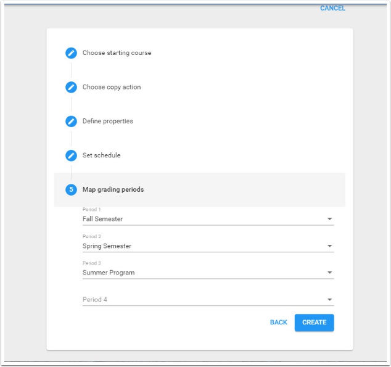Open the Period 1 dropdown arrow

329,219
